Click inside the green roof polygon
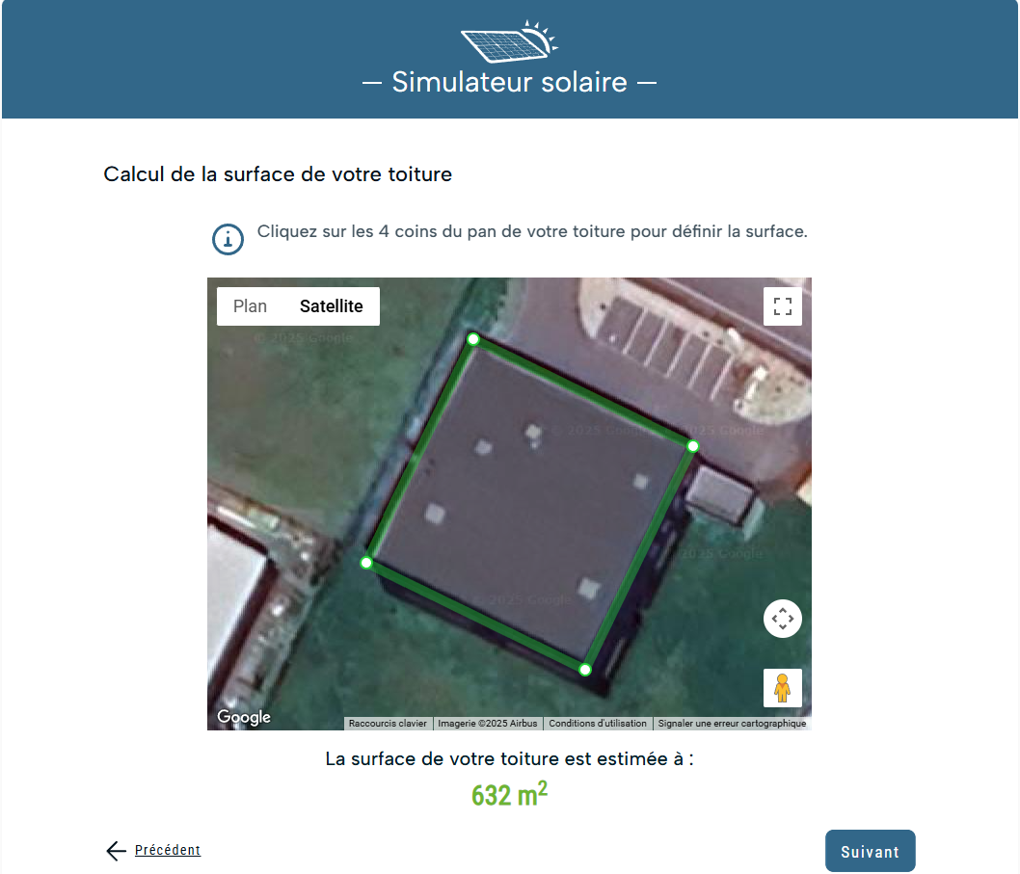Image resolution: width=1020 pixels, height=874 pixels. [529, 505]
